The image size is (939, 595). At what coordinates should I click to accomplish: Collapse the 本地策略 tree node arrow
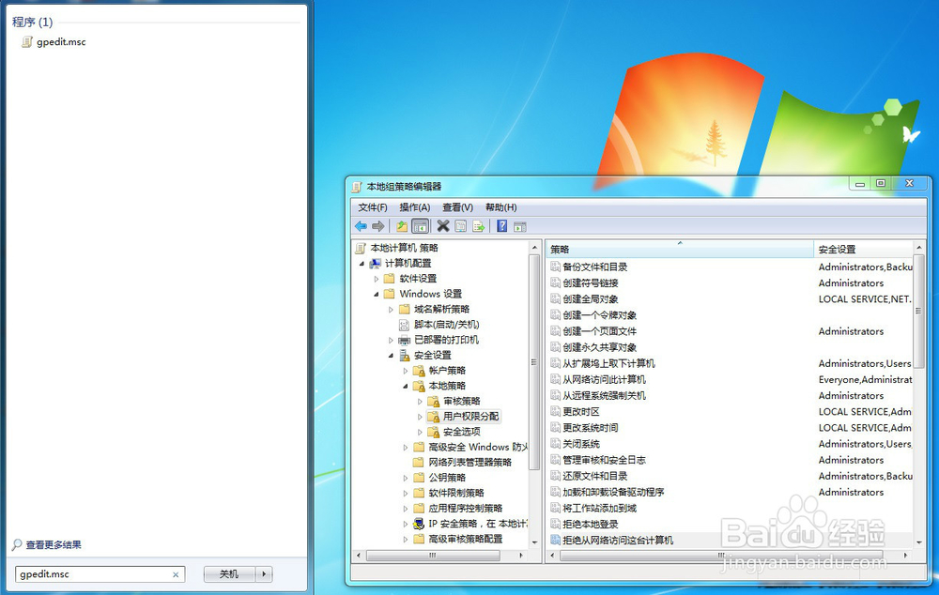406,386
